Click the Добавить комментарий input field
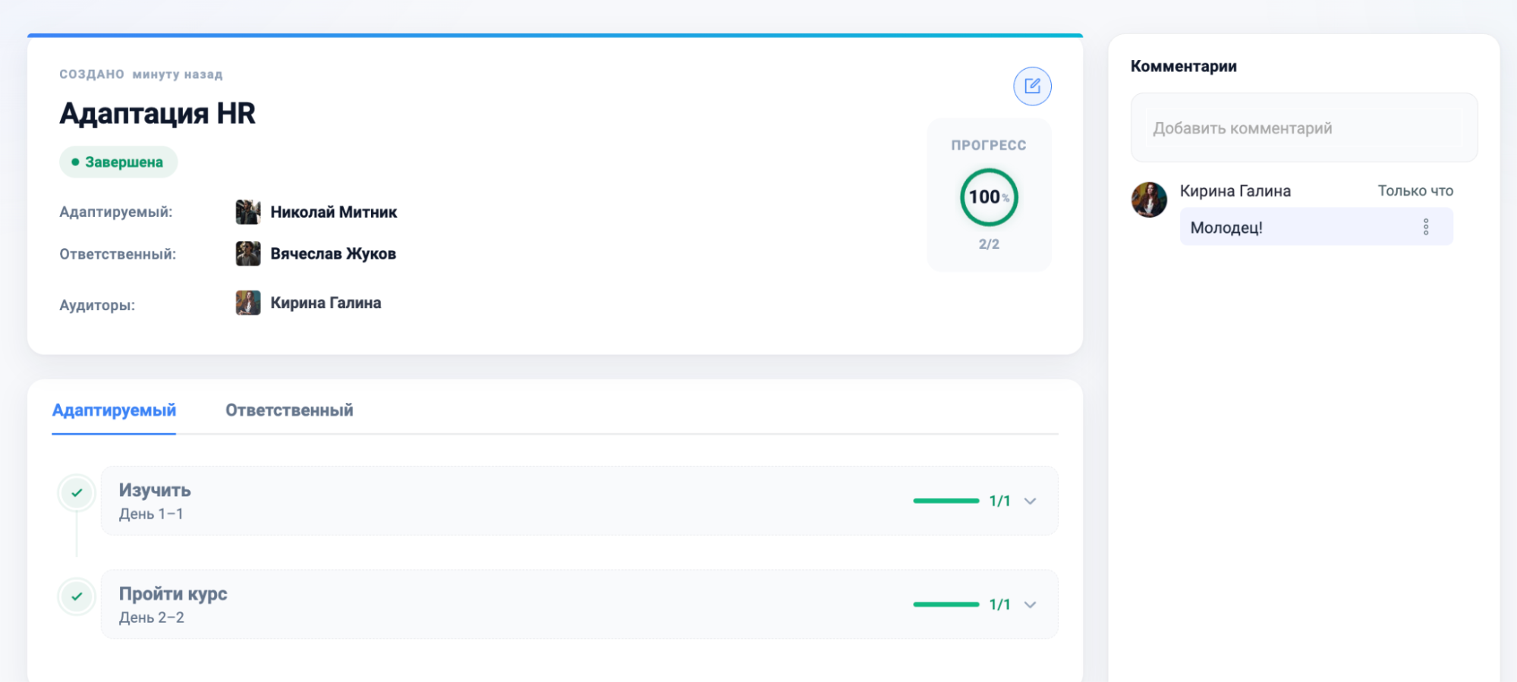This screenshot has width=1517, height=682. click(1303, 128)
